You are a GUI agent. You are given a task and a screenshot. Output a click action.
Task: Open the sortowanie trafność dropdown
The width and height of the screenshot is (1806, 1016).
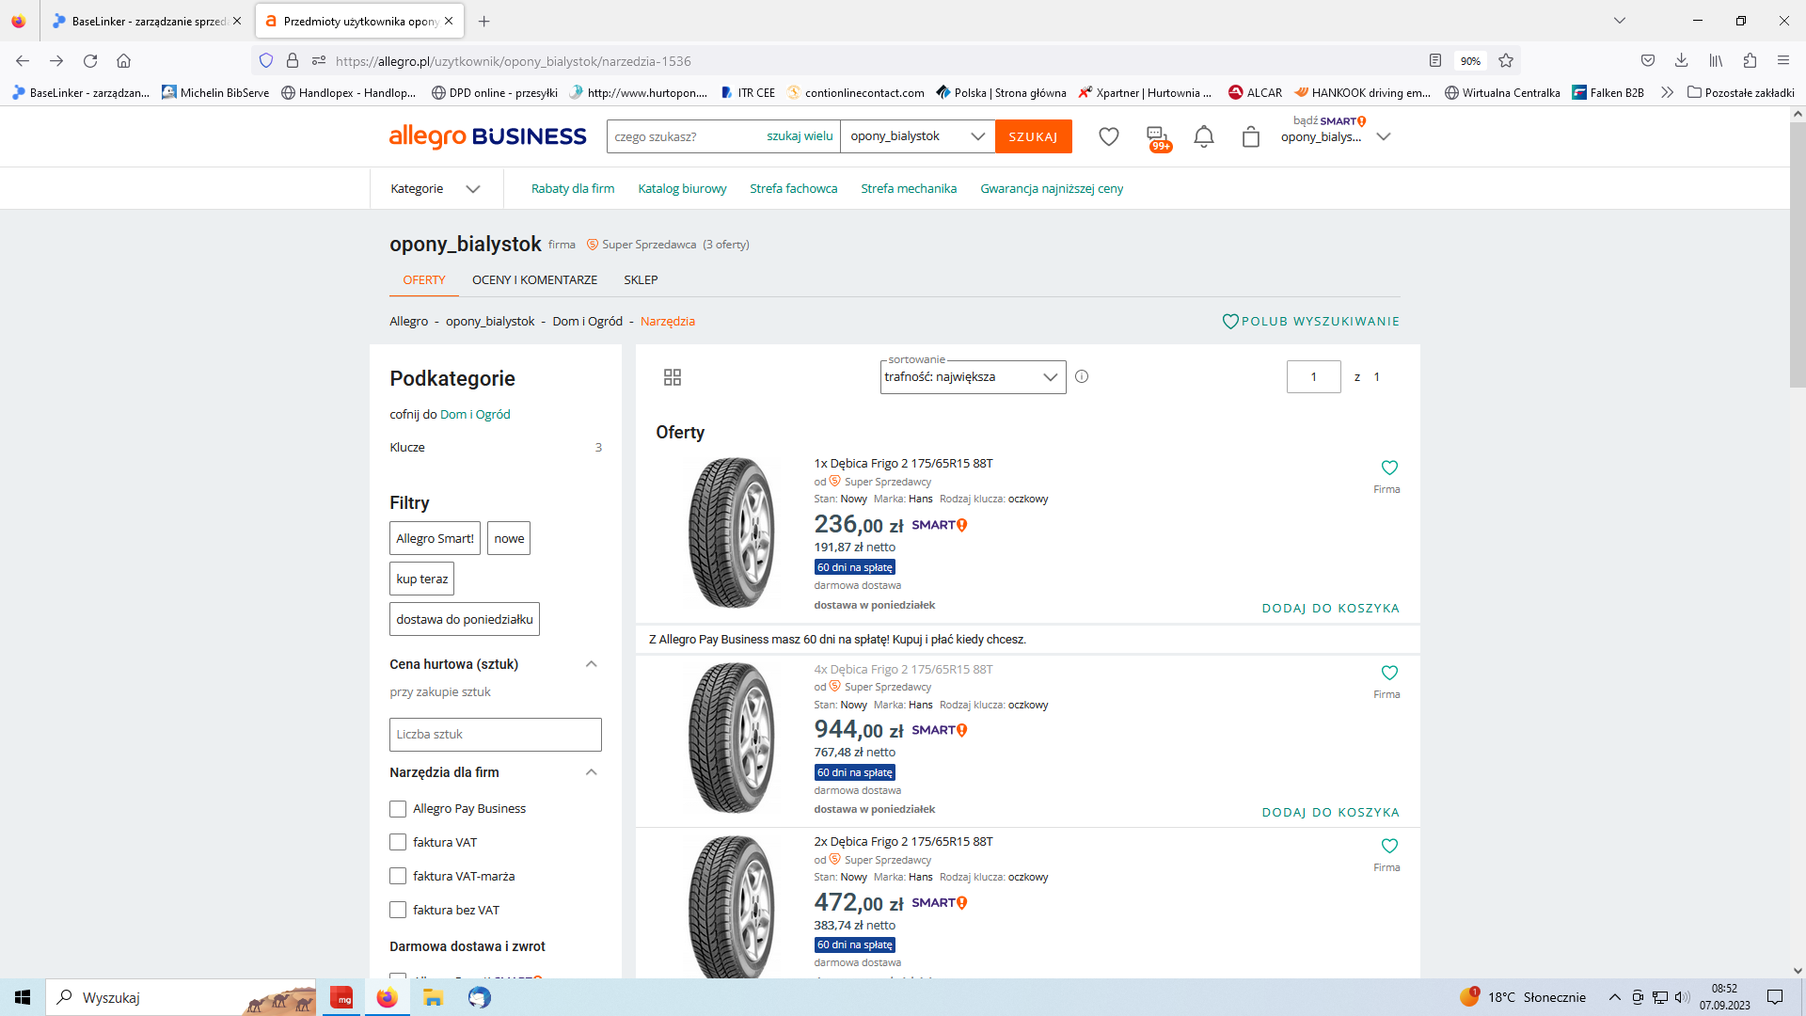(x=972, y=377)
